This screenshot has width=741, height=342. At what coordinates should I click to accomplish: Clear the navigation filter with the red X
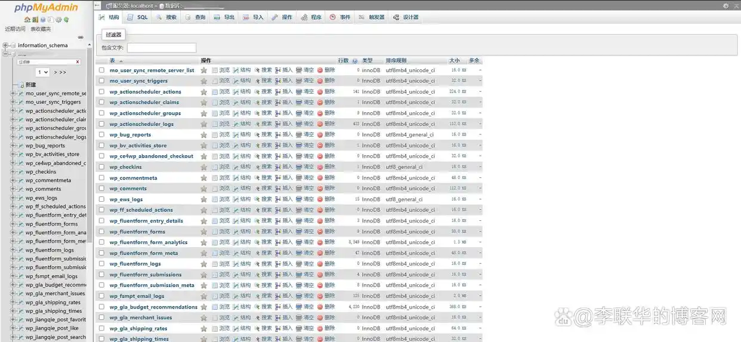tap(78, 62)
